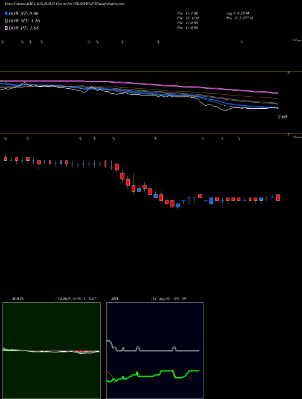302x399 pixels.
Task: Click the 'Pre C: 0.90' value
Action: coord(188,28)
